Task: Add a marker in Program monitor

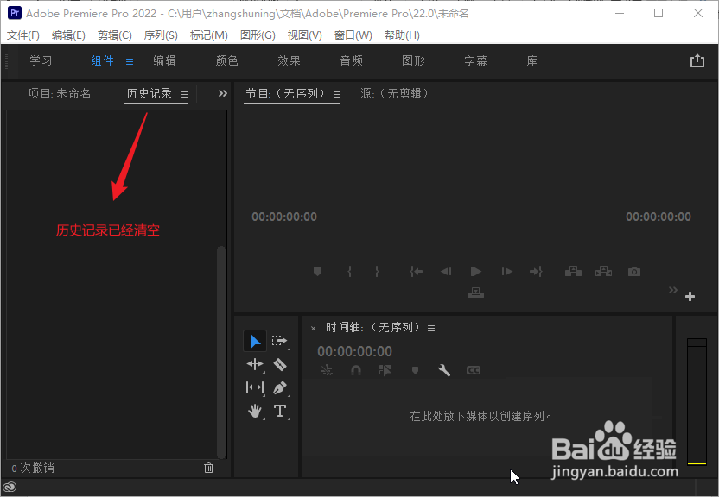Action: point(317,272)
